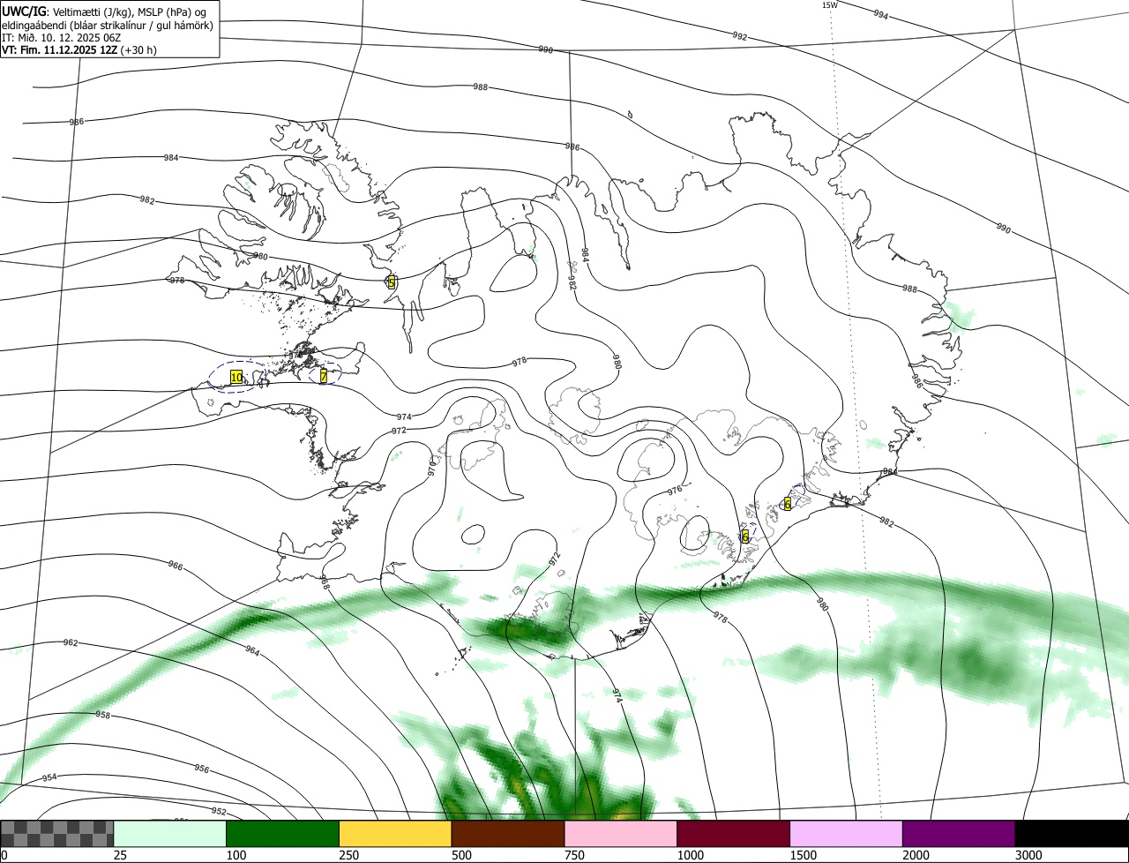Image resolution: width=1129 pixels, height=863 pixels.
Task: Click the legend scale value 500
Action: 460,855
